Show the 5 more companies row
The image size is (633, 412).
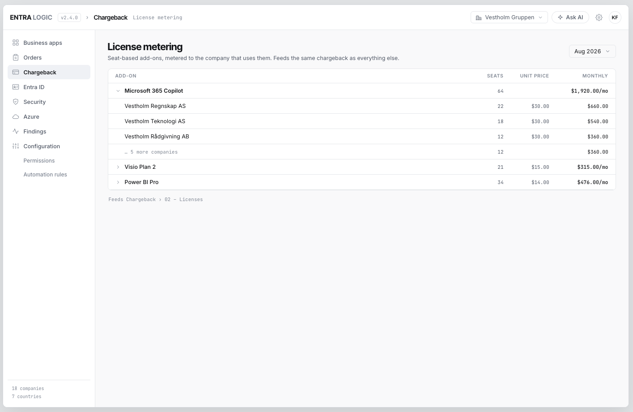362,152
